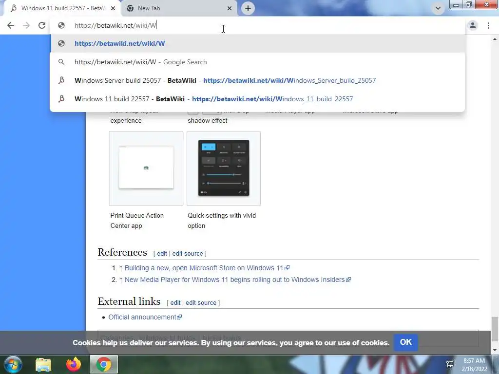
Task: Open New Media Player for Windows 11 link
Action: pyautogui.click(x=237, y=280)
